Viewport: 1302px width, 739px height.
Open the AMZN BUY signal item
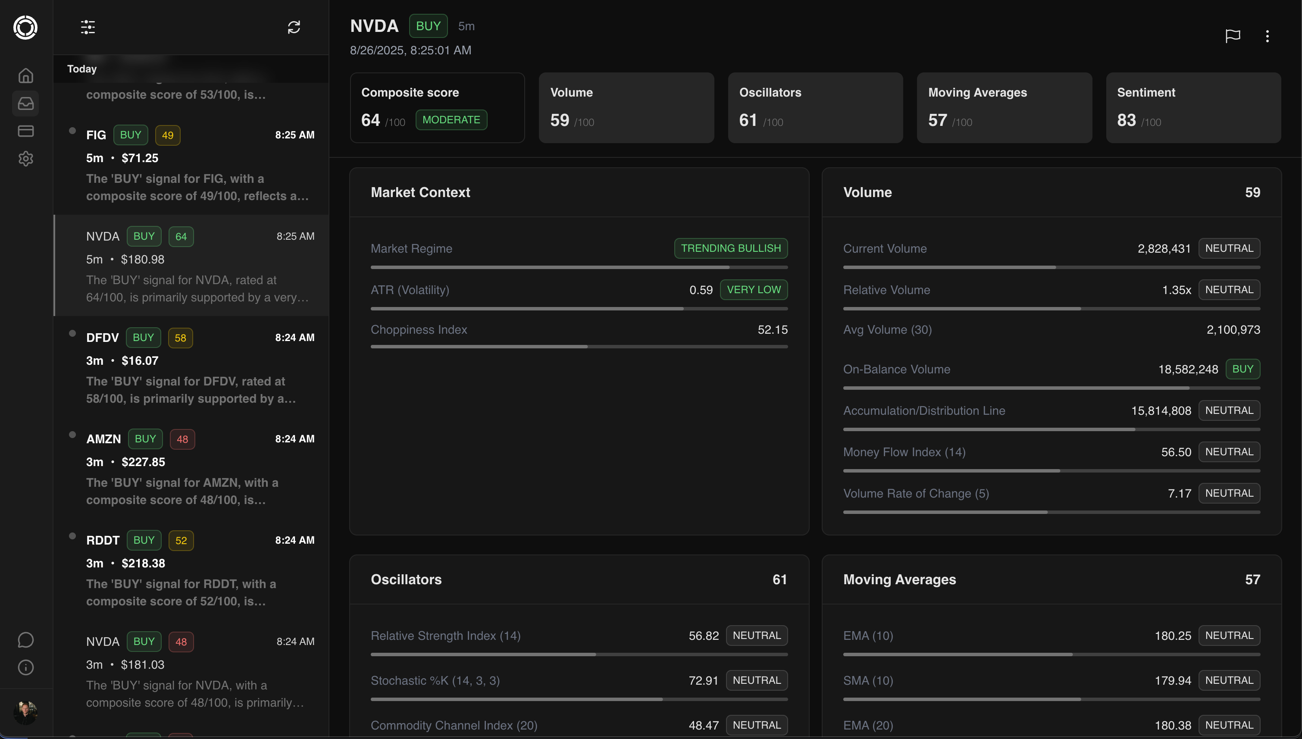click(192, 469)
